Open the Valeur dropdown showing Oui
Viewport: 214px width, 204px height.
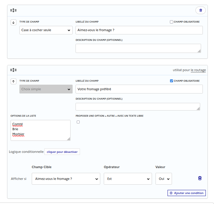point(163,179)
